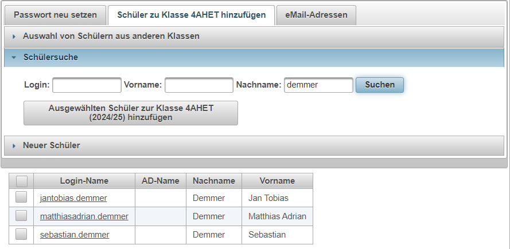Select the Schüler zu Klasse 4AHET hinzufügen tab
Image resolution: width=510 pixels, height=249 pixels.
191,15
